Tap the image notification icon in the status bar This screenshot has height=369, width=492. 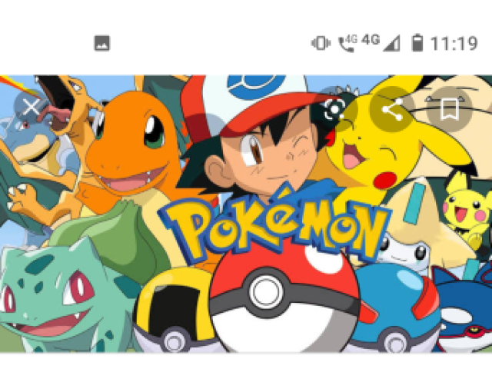click(x=102, y=43)
